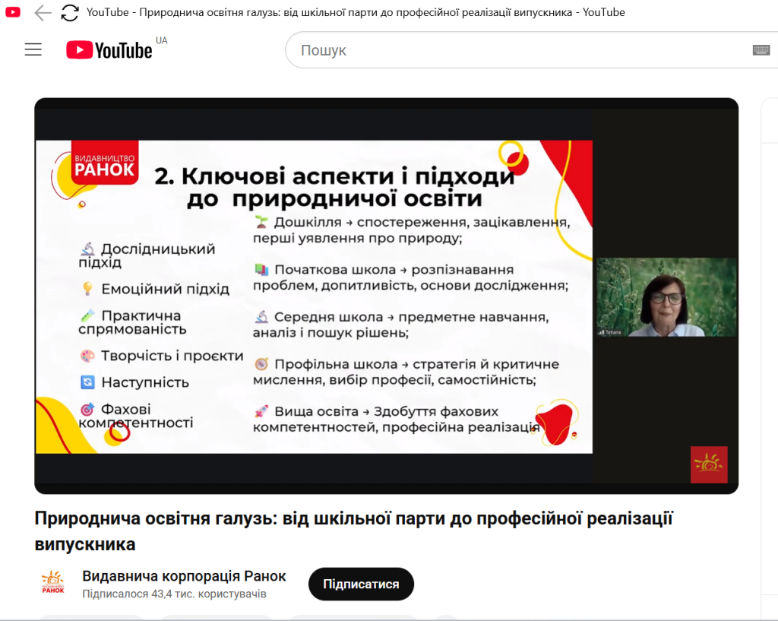Reload the page with the refresh icon
The image size is (778, 621).
click(70, 12)
